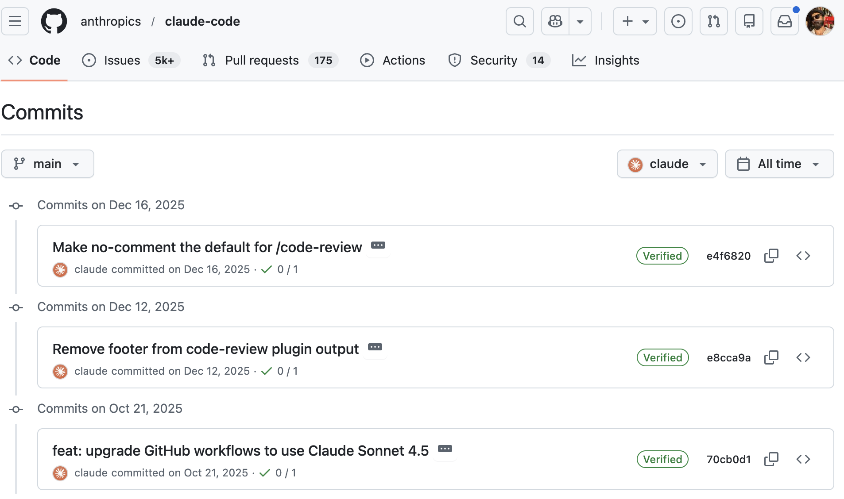
Task: Go to the Pull requests tab
Action: [262, 60]
